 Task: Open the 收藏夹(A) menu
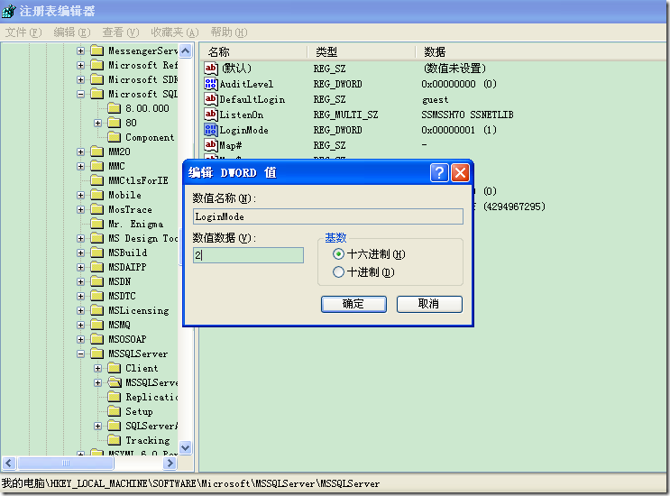175,32
